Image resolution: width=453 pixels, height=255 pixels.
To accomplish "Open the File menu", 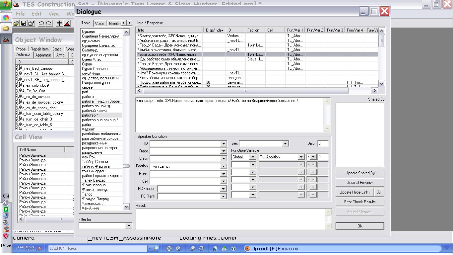I will click(x=20, y=14).
